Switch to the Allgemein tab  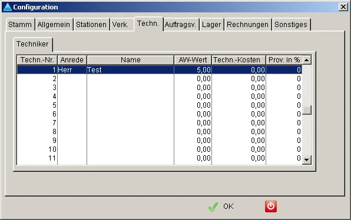click(x=54, y=24)
